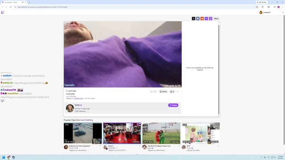Open avatar beside the WTF clip
Screen dimensions: 285x160
point(184,147)
